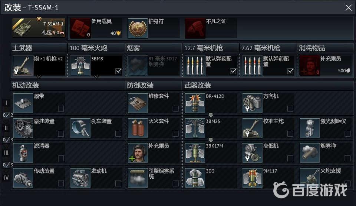This screenshot has width=356, height=206.
Task: Select the BR-412D shell icon
Action: point(195,103)
